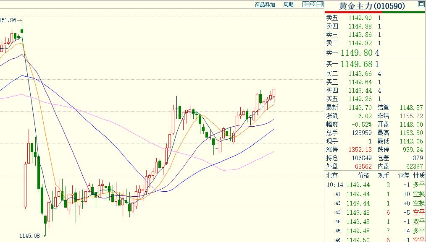Viewport: 426px width, 242px height.
Task: Click the 性质 column header in tick list
Action: [418, 175]
